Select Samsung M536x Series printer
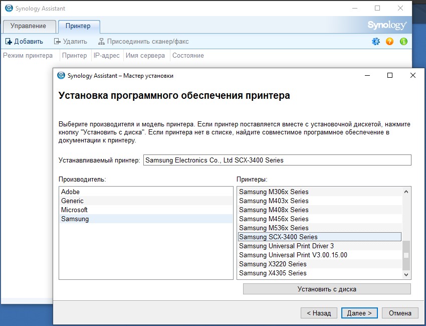The height and width of the screenshot is (326, 426). pyautogui.click(x=320, y=228)
